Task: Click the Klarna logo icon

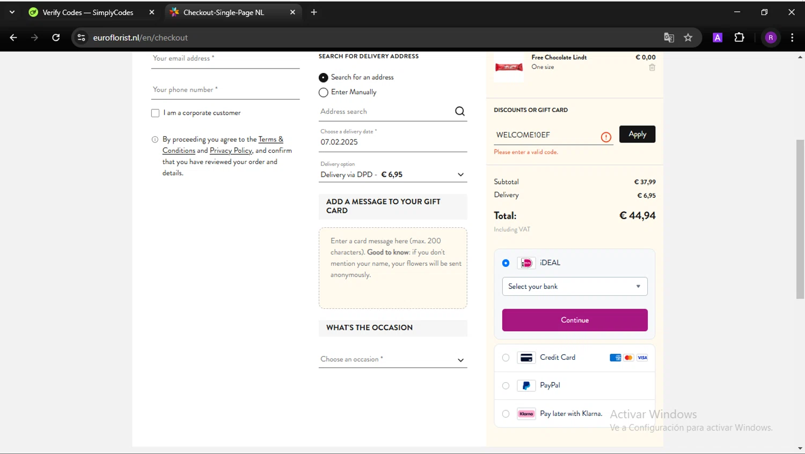Action: [526, 414]
